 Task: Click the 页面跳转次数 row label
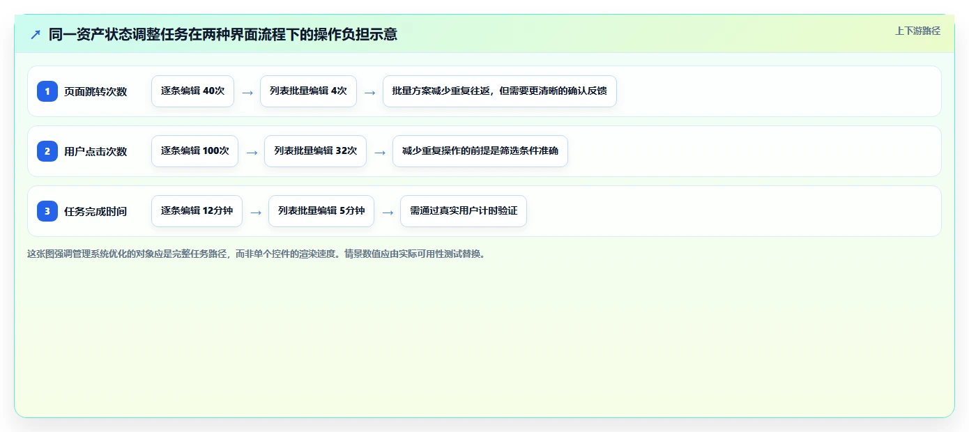click(96, 91)
